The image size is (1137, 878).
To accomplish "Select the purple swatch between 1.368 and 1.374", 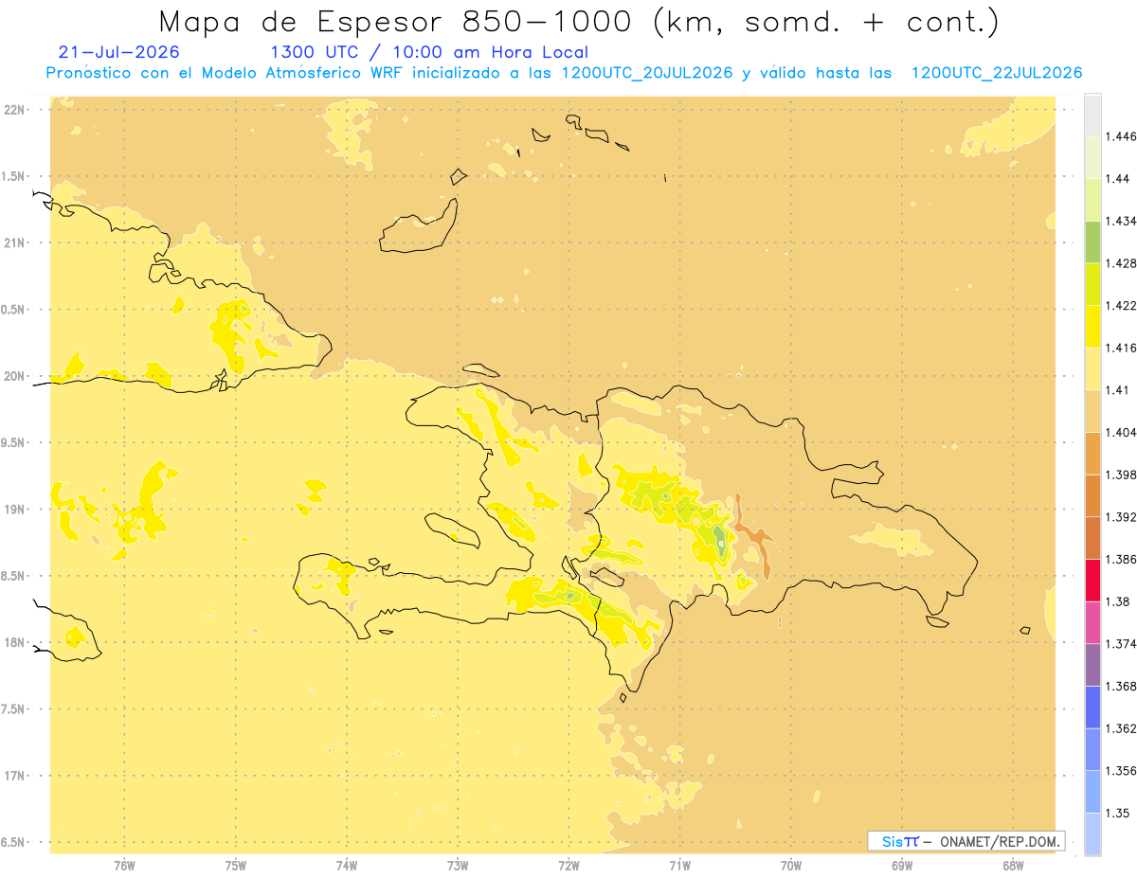I will coord(1092,665).
